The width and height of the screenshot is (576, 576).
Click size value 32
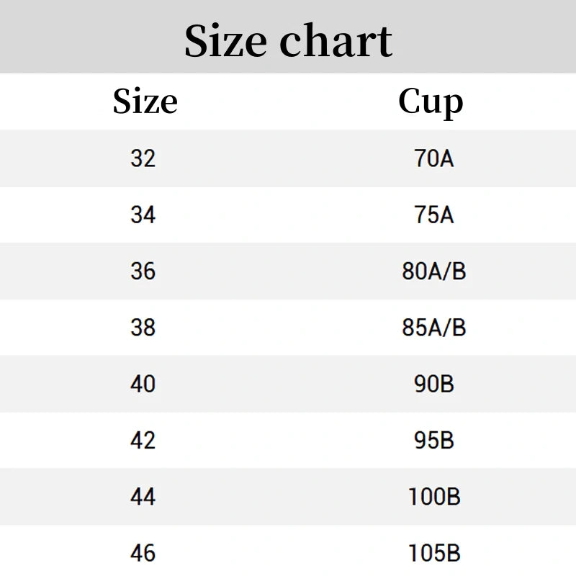(143, 158)
